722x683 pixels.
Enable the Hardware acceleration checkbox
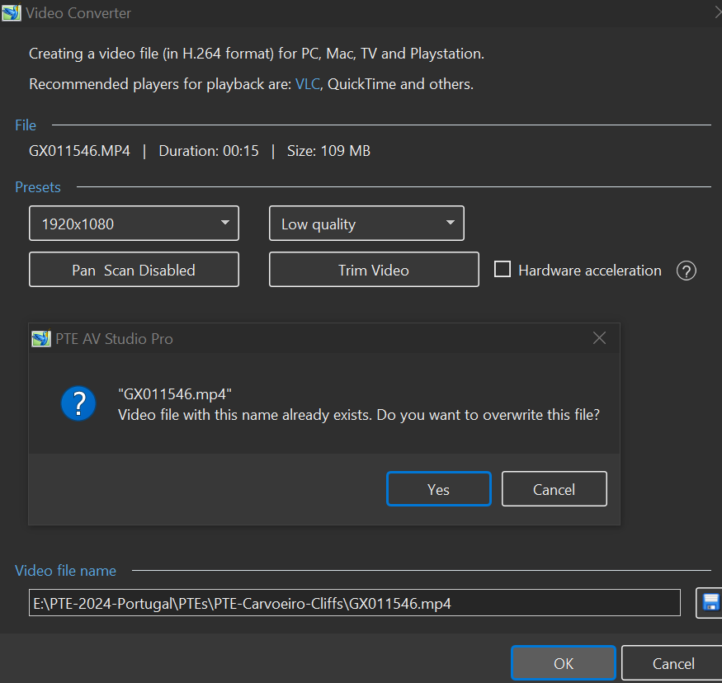503,269
